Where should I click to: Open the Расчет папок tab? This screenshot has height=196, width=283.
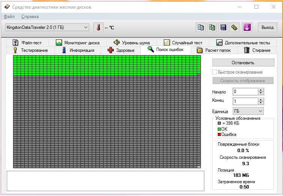(214, 50)
